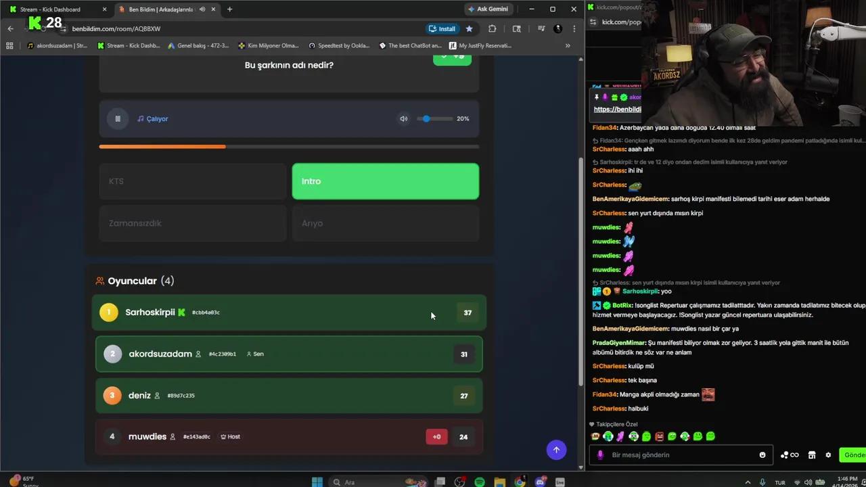
Task: Open the reading list panel icon
Action: 517,29
